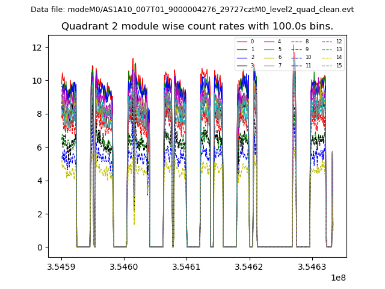The width and height of the screenshot is (385, 289).
Task: Click the cyan solid legend line for module 5
Action: pyautogui.click(x=269, y=49)
